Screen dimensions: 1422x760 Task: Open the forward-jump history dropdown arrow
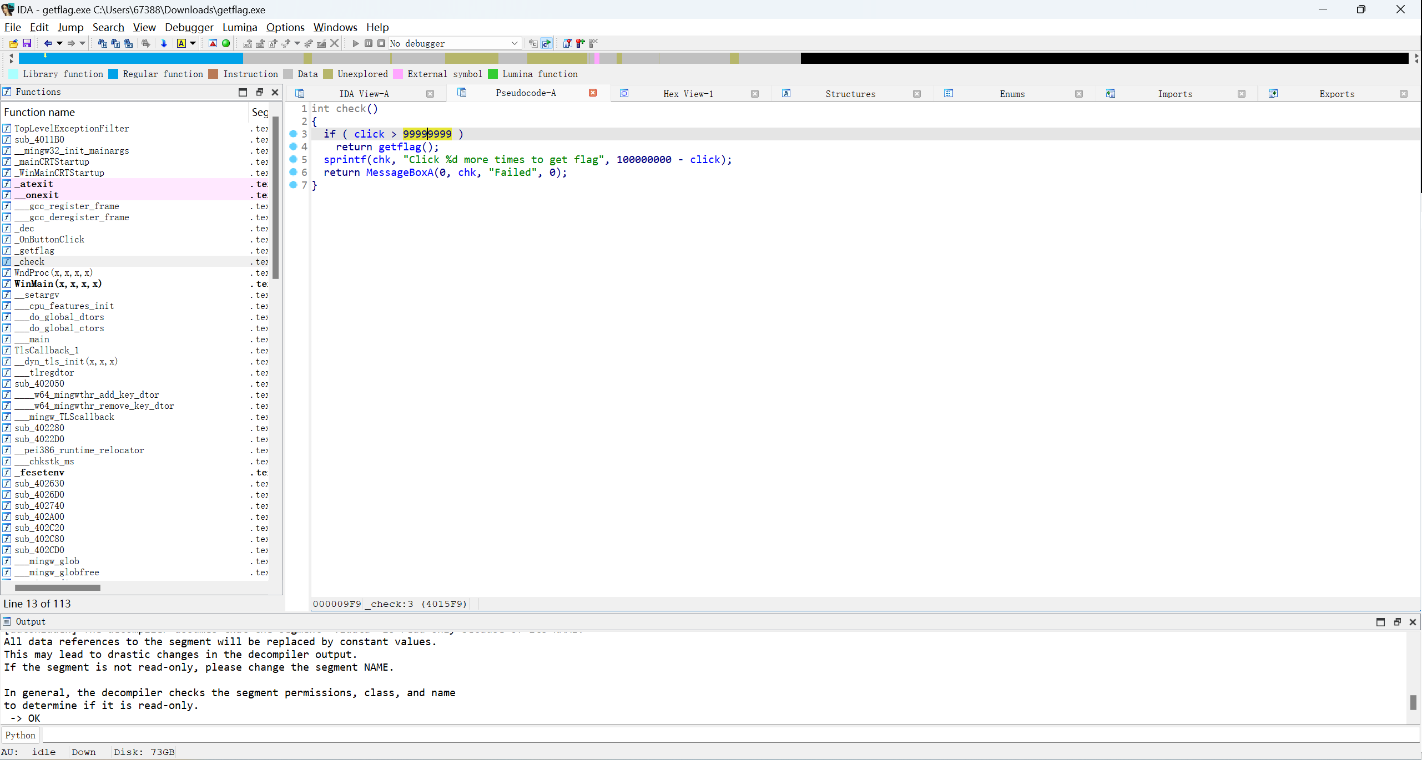click(82, 43)
